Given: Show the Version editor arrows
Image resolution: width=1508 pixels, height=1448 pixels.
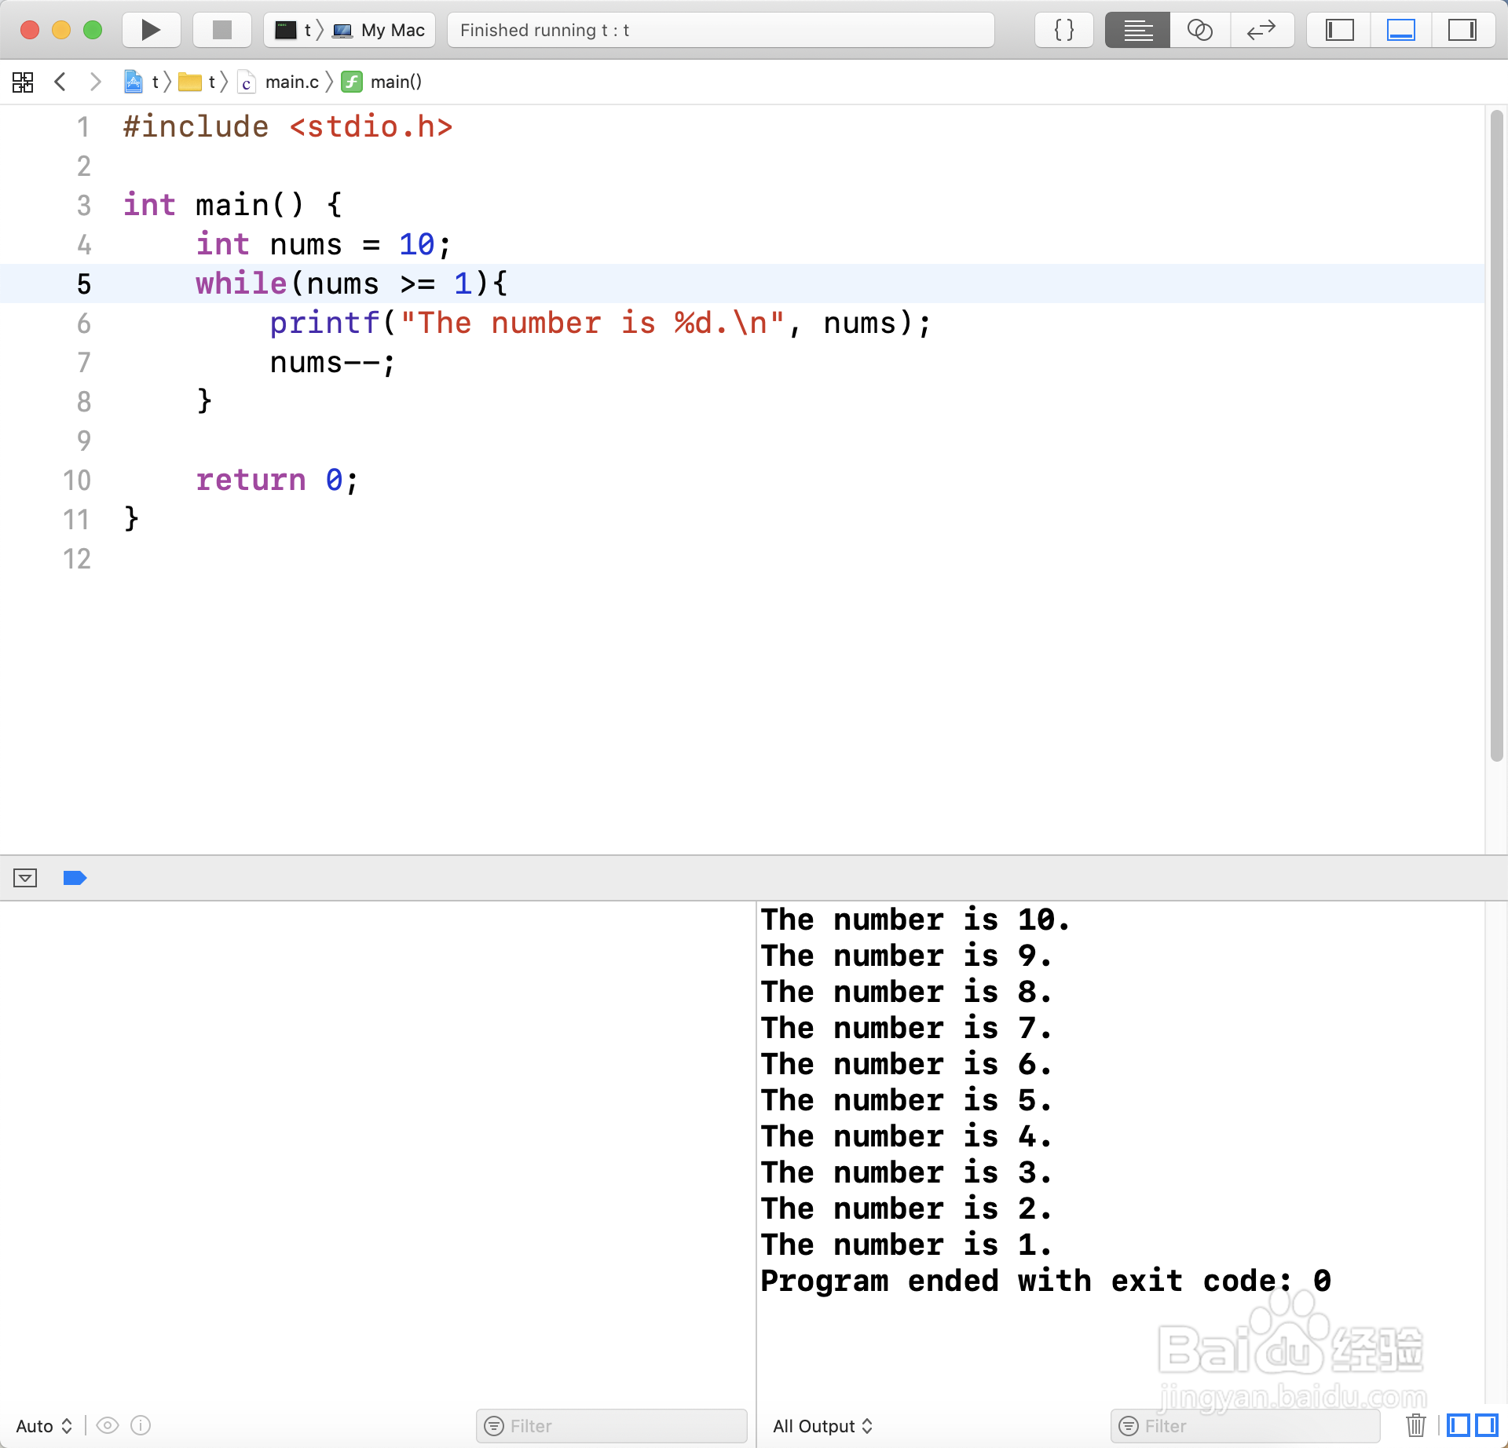Looking at the screenshot, I should tap(1261, 30).
